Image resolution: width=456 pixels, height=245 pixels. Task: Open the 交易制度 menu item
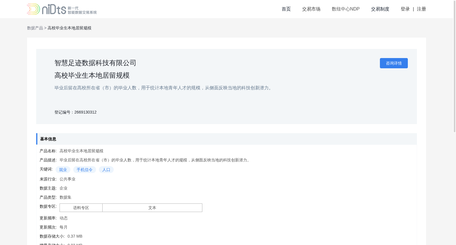[380, 9]
